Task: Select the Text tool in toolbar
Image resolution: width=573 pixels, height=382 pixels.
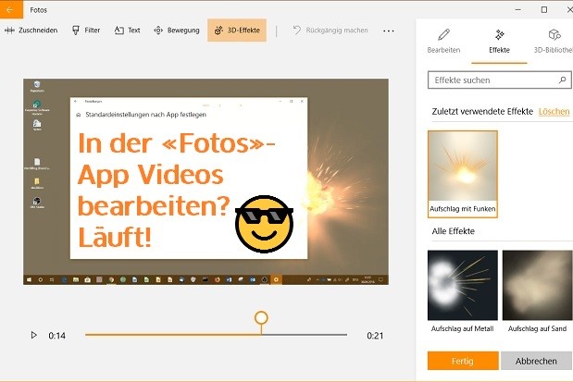Action: [127, 31]
